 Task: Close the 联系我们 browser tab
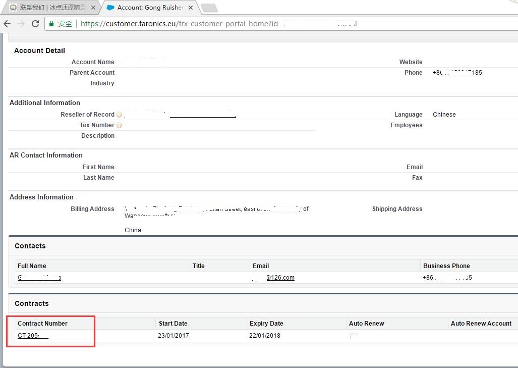[93, 8]
